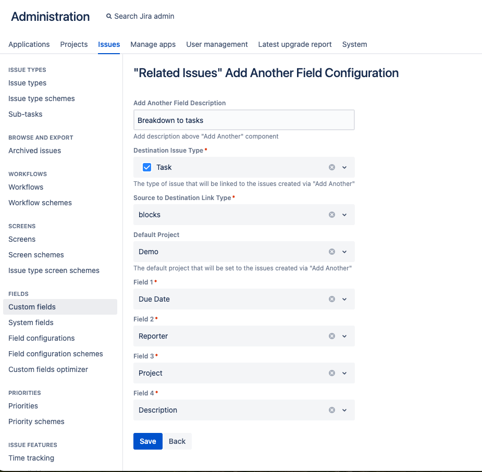The image size is (482, 472).
Task: Expand the Destination Issue Type dropdown
Action: pos(344,167)
